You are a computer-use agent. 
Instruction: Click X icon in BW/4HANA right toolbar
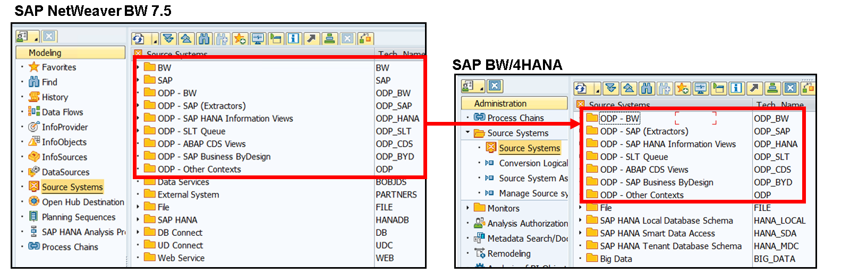[790, 88]
